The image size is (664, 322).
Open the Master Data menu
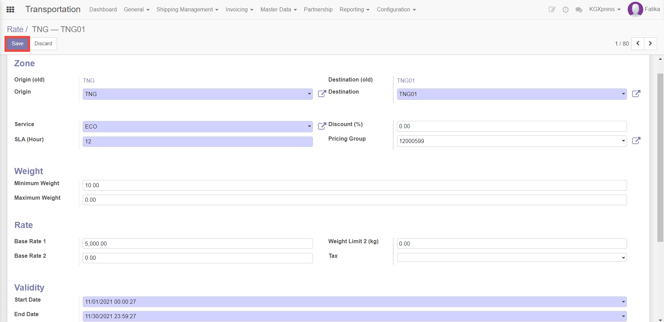279,10
